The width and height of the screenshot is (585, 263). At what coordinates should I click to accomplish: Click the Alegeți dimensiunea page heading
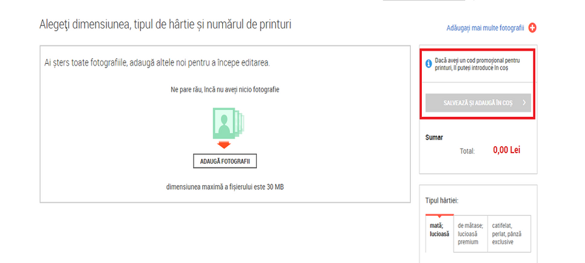point(165,25)
